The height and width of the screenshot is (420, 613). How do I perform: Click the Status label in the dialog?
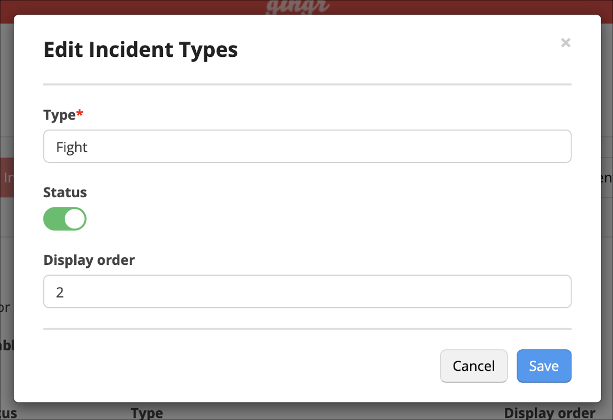65,192
